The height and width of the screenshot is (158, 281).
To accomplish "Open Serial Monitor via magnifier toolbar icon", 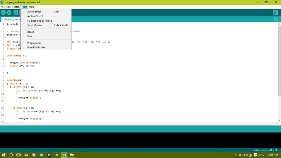I will pyautogui.click(x=275, y=12).
